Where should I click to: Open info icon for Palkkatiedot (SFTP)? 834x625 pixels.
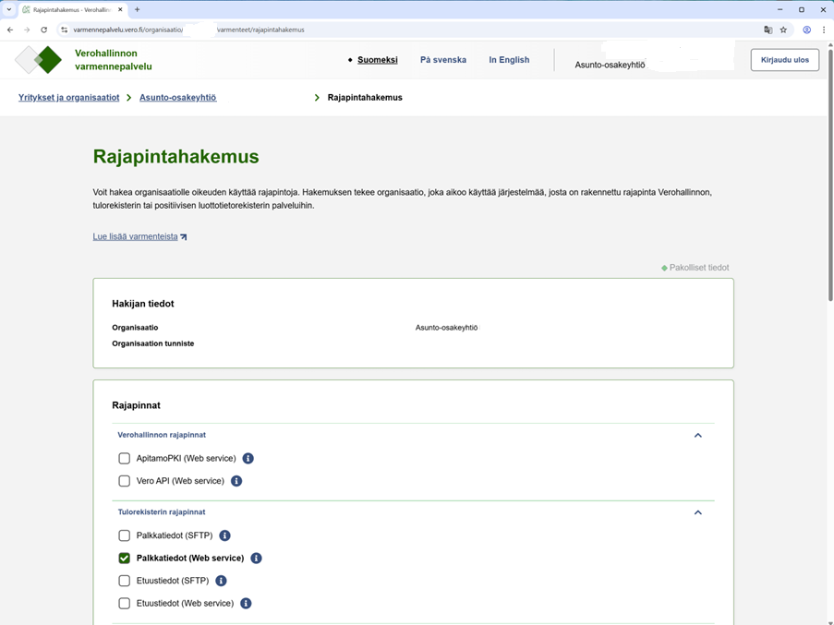pos(224,535)
